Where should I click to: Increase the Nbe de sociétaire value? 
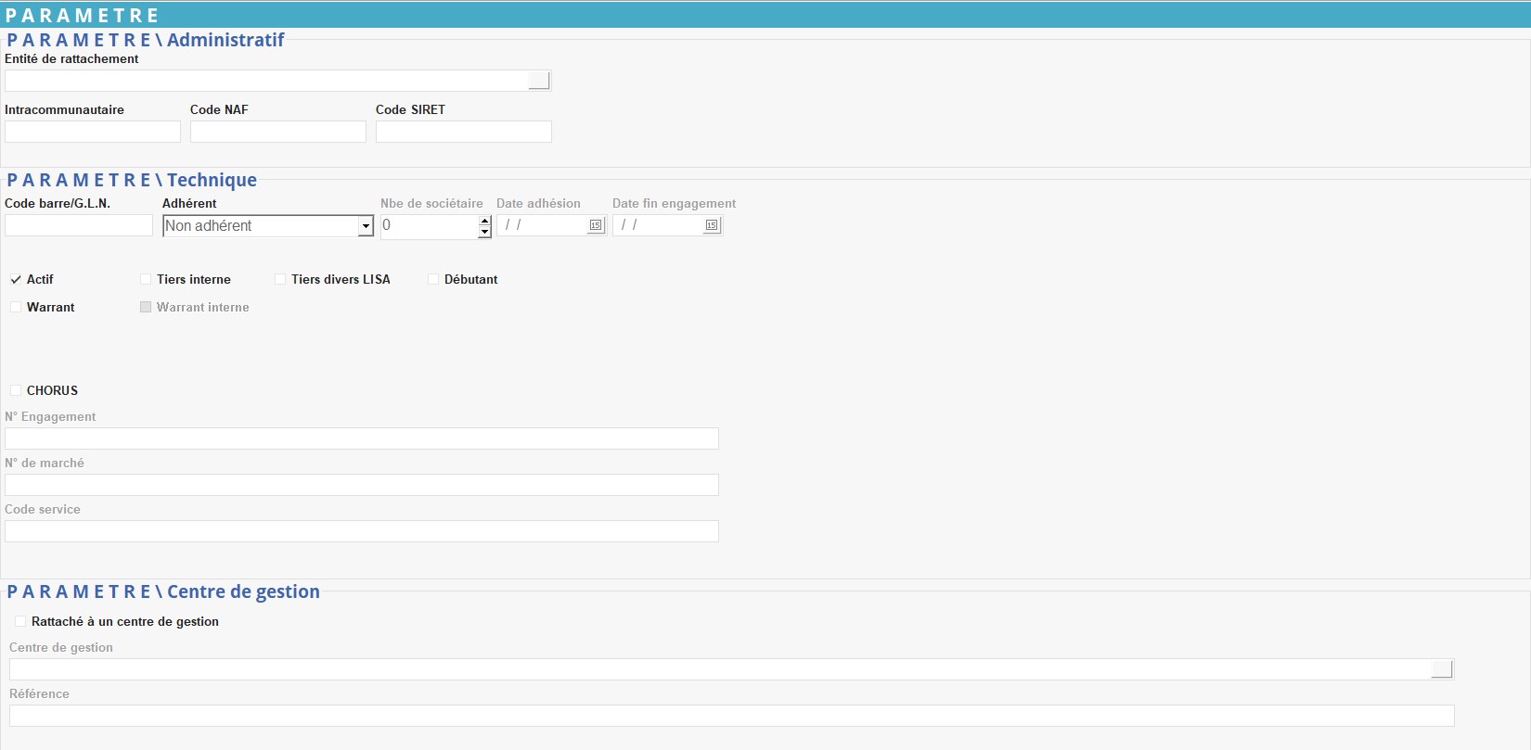click(x=484, y=221)
